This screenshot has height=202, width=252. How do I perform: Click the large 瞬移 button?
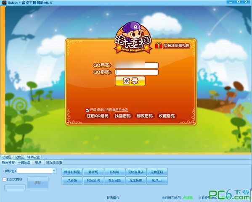point(38,182)
